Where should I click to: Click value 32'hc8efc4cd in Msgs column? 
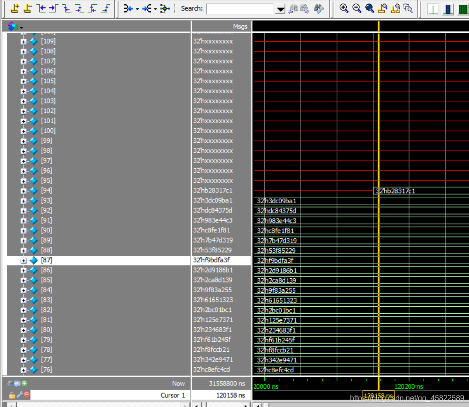211,370
